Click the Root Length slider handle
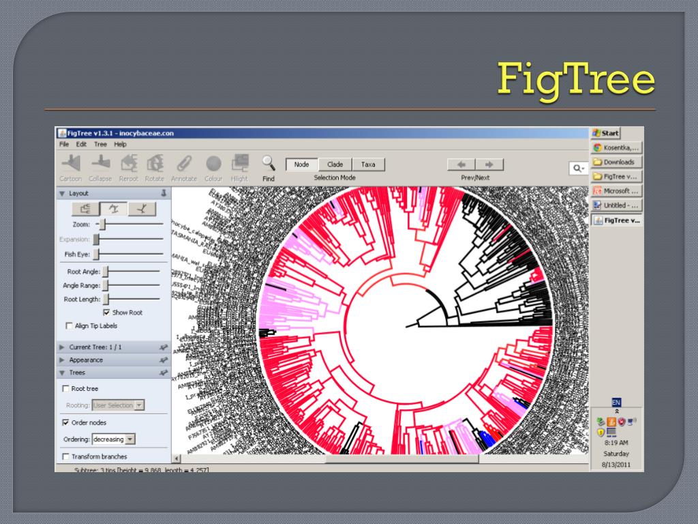The height and width of the screenshot is (524, 698). tap(106, 299)
